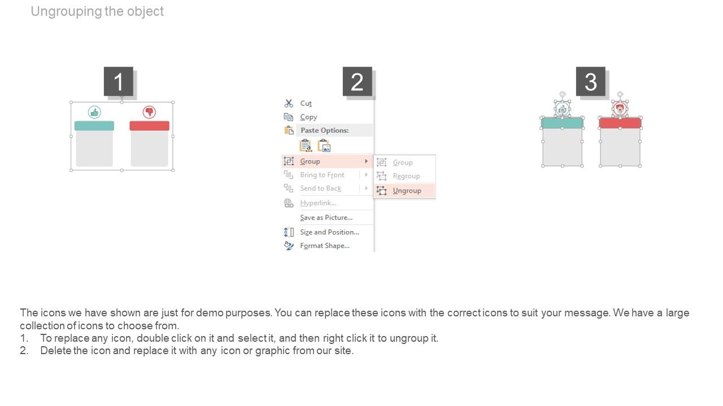The width and height of the screenshot is (723, 406).
Task: Click the Format Shape paint icon
Action: coord(289,245)
